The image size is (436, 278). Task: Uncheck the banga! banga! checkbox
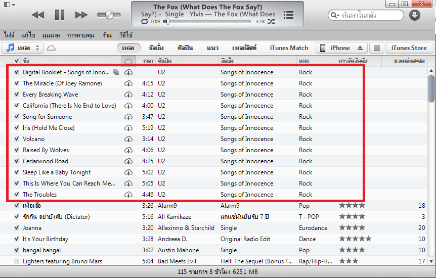click(x=17, y=250)
